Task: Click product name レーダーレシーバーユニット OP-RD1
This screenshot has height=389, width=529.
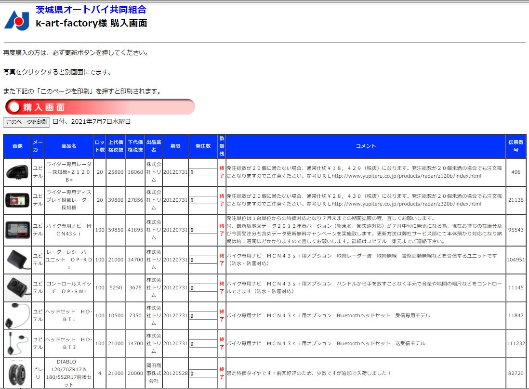Action: 69,259
